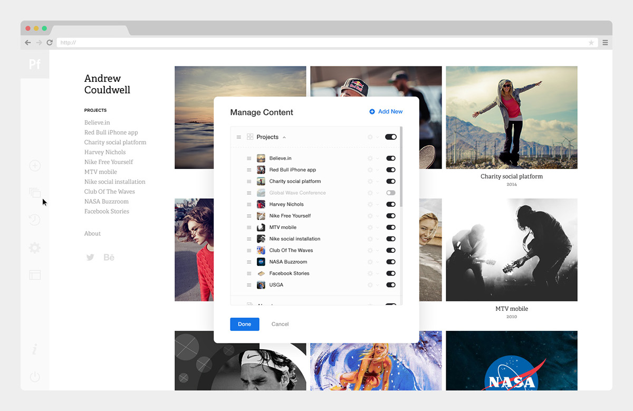This screenshot has width=633, height=411.
Task: Turn off the Red Bull iPhone app toggle
Action: [x=391, y=170]
